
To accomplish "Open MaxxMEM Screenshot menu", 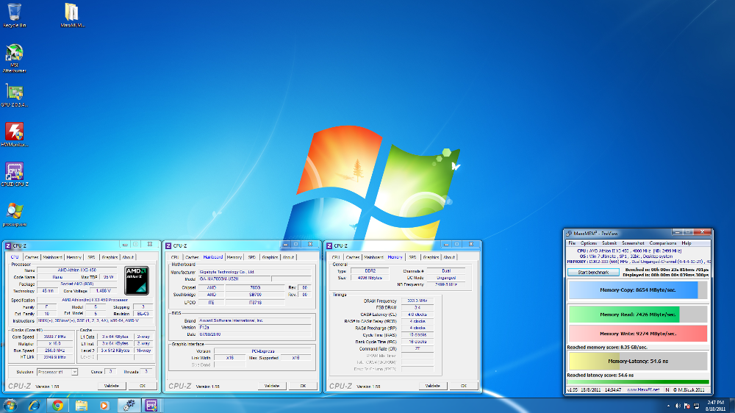I will pos(633,243).
